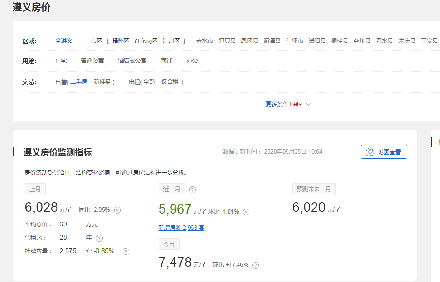Filter by 务川县
440x282 pixels.
click(x=362, y=41)
